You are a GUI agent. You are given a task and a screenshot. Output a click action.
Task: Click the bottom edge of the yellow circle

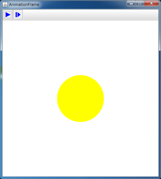pos(80,122)
